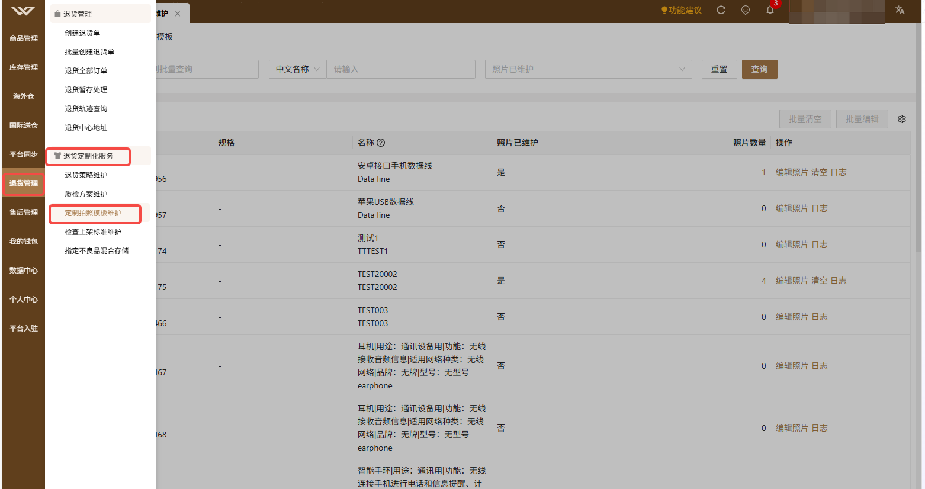The width and height of the screenshot is (925, 489).
Task: Click the 查询 search button
Action: (759, 69)
